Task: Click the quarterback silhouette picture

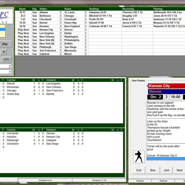Action: pos(139,157)
